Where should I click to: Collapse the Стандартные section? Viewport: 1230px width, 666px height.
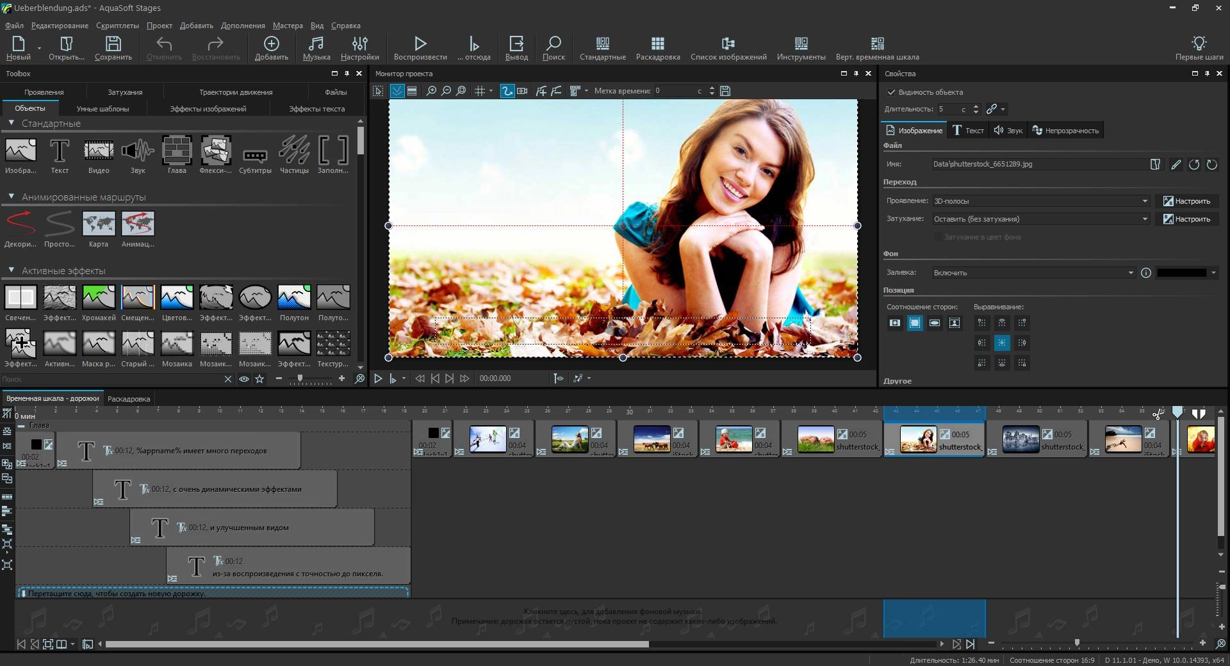tap(11, 123)
